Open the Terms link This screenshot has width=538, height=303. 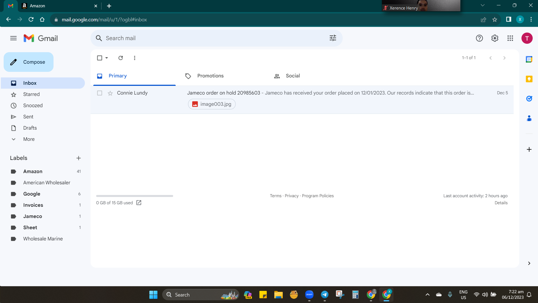[x=276, y=196]
